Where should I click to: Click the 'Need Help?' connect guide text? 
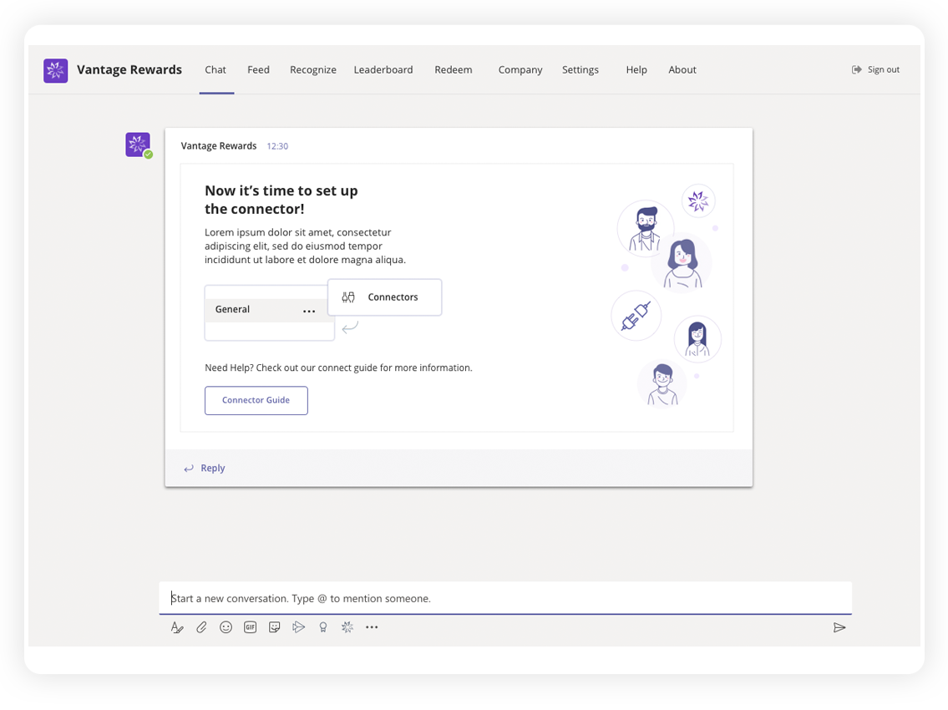point(338,368)
